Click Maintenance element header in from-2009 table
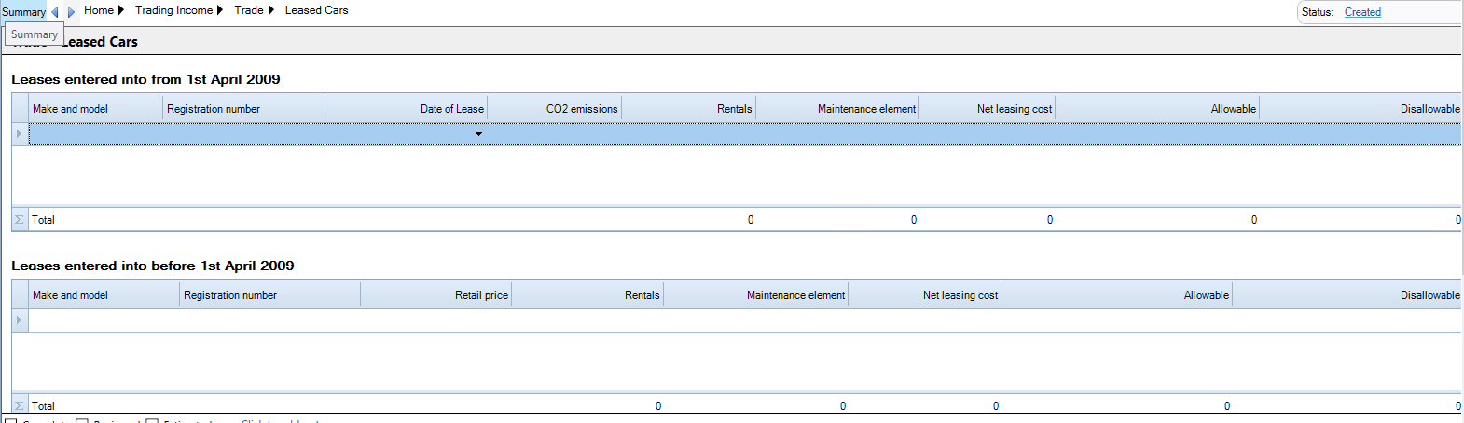The image size is (1464, 423). click(x=837, y=109)
